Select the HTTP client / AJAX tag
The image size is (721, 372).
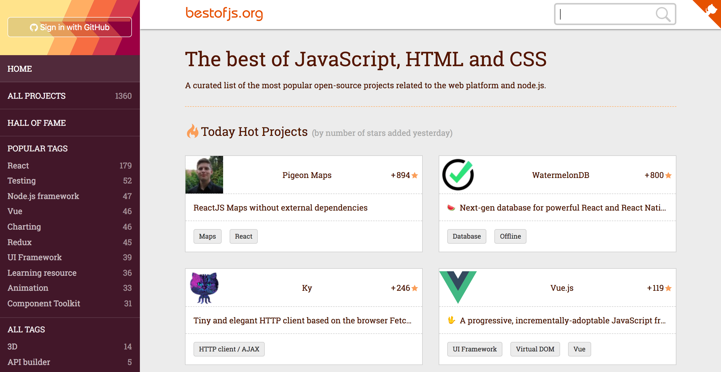click(x=229, y=349)
